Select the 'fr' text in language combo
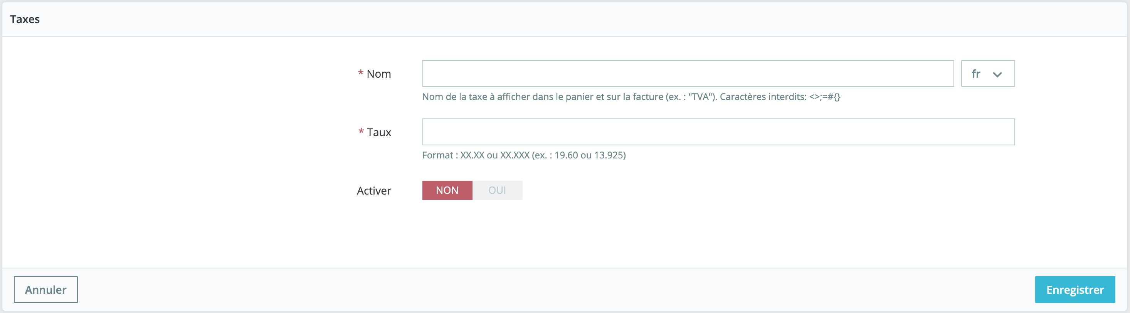 coord(975,73)
